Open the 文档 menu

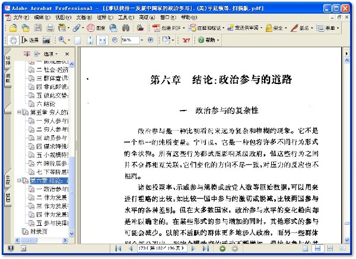[x=84, y=17]
